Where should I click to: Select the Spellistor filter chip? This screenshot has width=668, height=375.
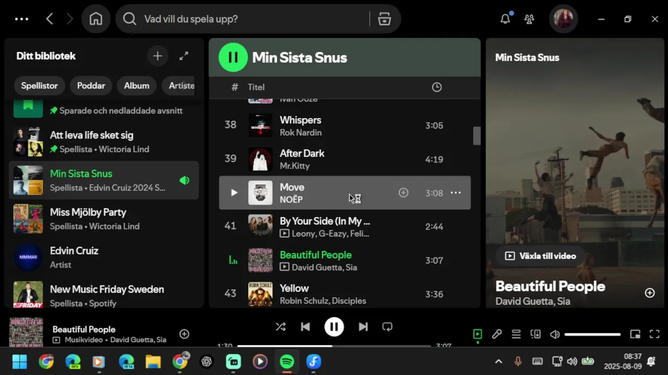point(39,85)
